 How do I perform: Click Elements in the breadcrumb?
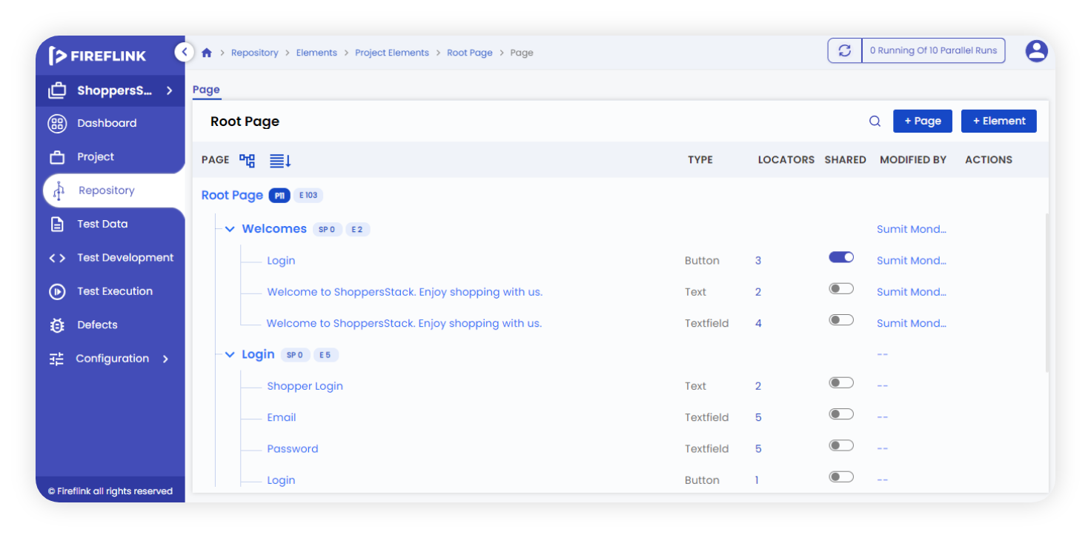tap(316, 53)
